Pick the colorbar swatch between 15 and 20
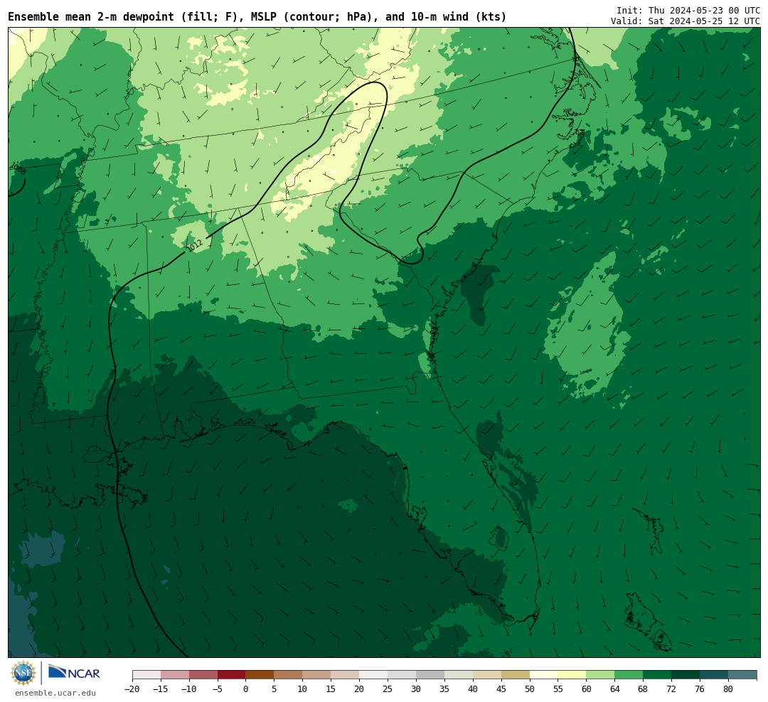Screen dimensions: 768x702 click(x=346, y=674)
